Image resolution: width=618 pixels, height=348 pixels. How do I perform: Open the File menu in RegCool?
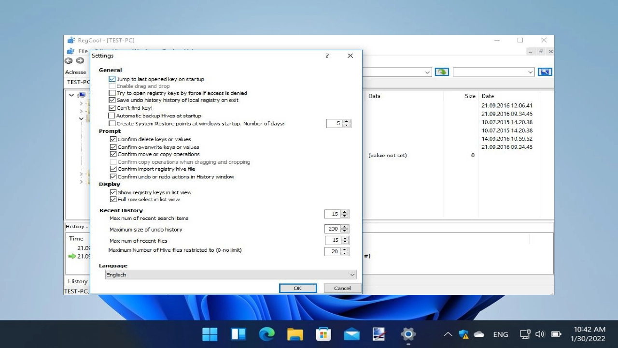pos(83,51)
